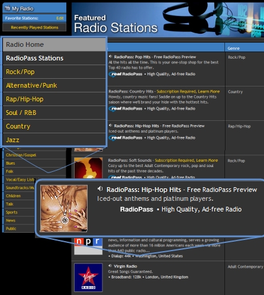Open the Virgin Radio station title
Viewport: 264px width, 295px height.
(125, 266)
